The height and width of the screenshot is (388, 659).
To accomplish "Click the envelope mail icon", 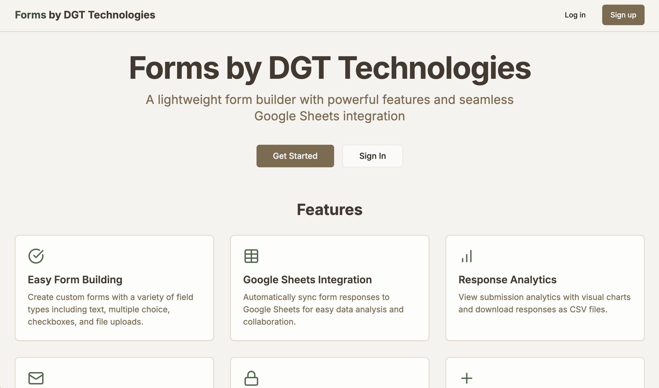I will click(36, 378).
